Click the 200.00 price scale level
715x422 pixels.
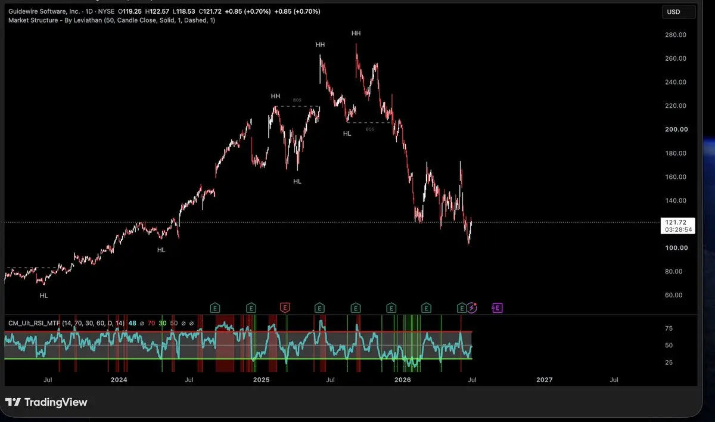[x=676, y=129]
